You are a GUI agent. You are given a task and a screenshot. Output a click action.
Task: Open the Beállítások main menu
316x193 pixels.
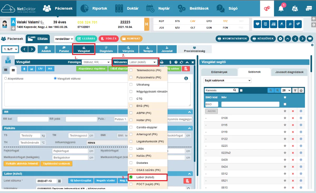[x=193, y=8]
